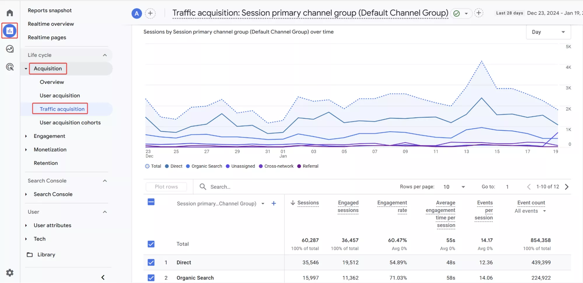
Task: Add a comparison with the plus icon
Action: click(150, 13)
